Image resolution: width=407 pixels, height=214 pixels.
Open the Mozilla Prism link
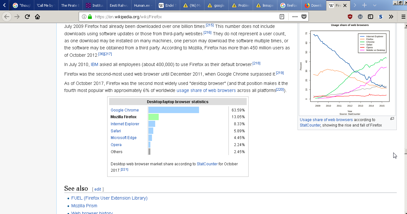click(x=84, y=206)
